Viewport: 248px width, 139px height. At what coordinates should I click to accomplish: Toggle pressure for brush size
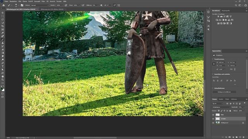point(115,5)
